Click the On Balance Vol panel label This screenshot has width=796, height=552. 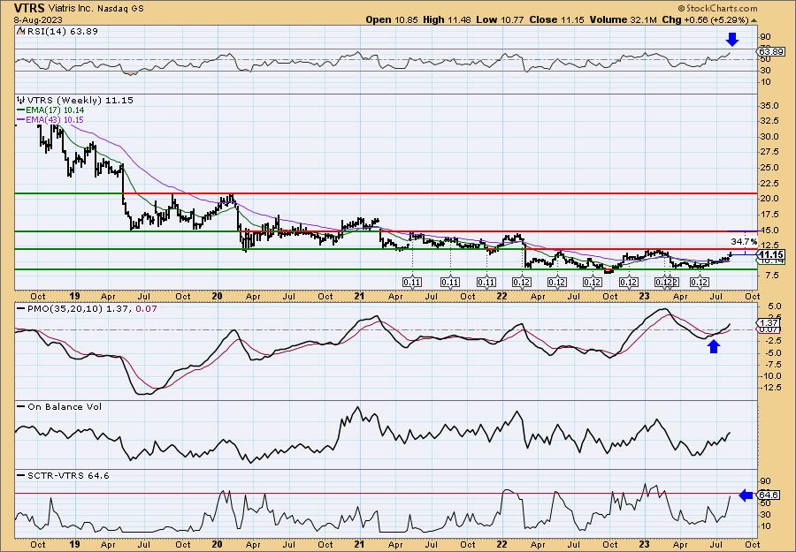click(65, 406)
